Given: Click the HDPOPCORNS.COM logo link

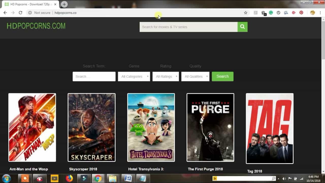Looking at the screenshot, I should click(36, 26).
